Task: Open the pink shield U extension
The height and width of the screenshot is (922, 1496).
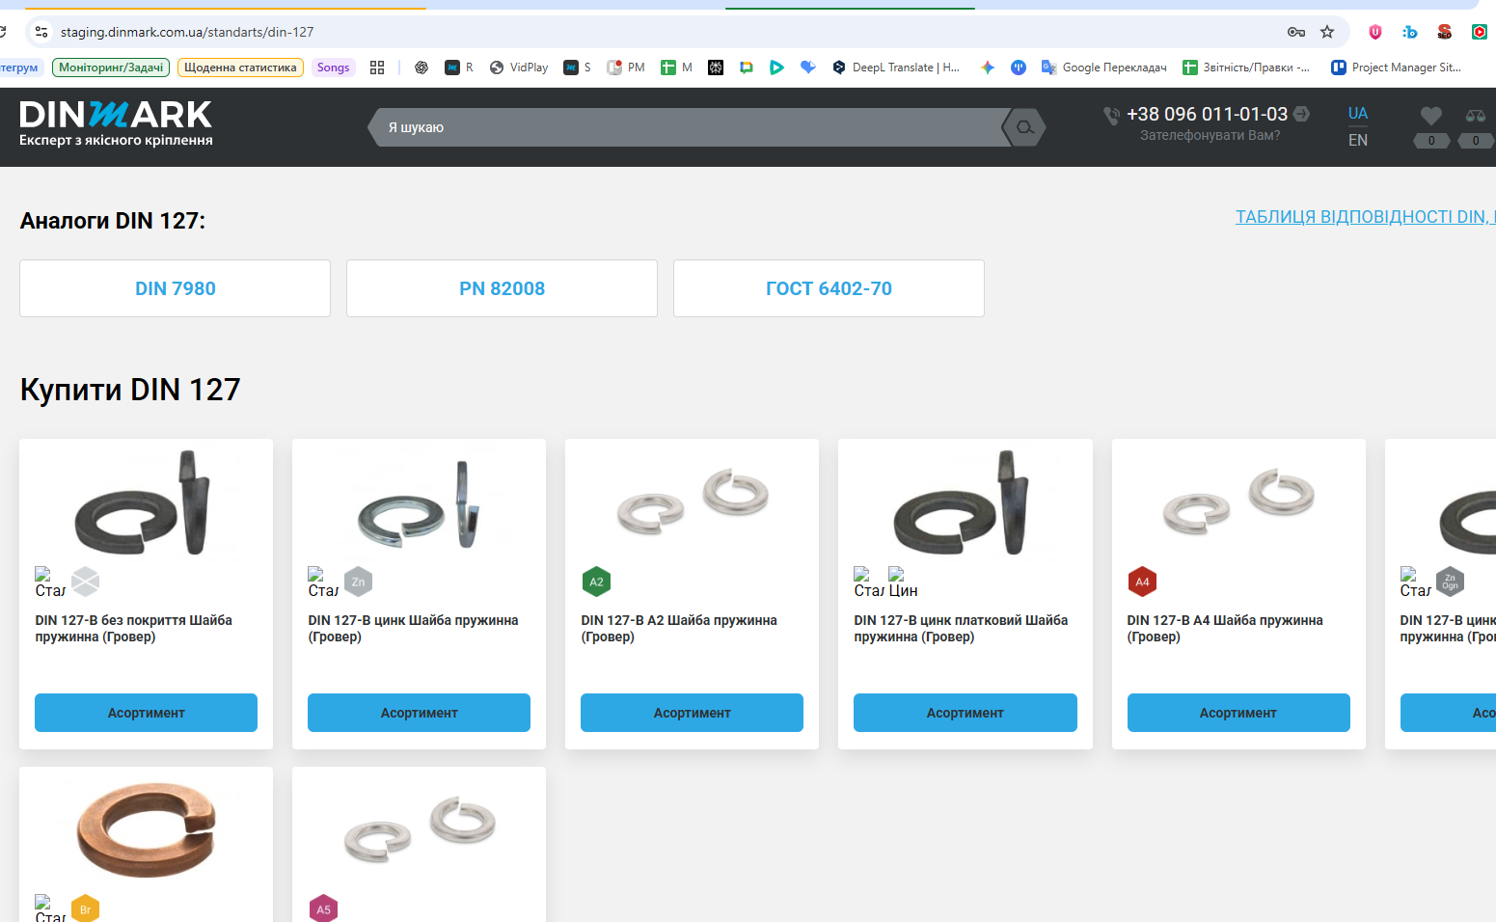Action: (x=1375, y=32)
